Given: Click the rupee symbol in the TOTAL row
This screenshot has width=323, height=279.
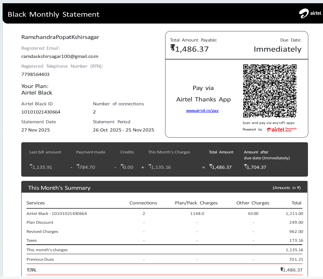Looking at the screenshot, I should (282, 270).
